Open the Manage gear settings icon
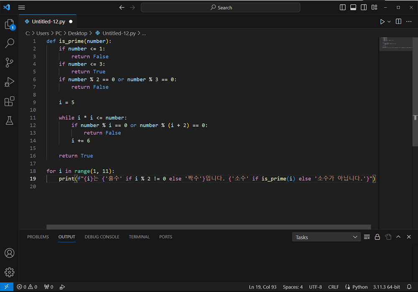This screenshot has height=292, width=418. (10, 272)
